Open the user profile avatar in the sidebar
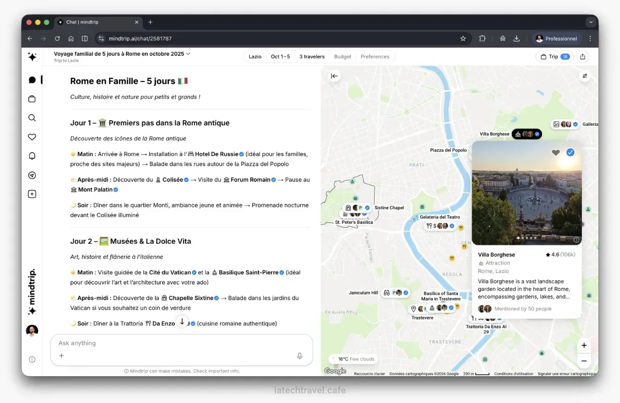Viewport: 620px width, 403px height. (x=32, y=331)
